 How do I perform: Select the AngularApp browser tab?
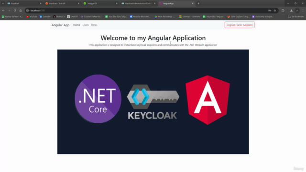click(176, 3)
